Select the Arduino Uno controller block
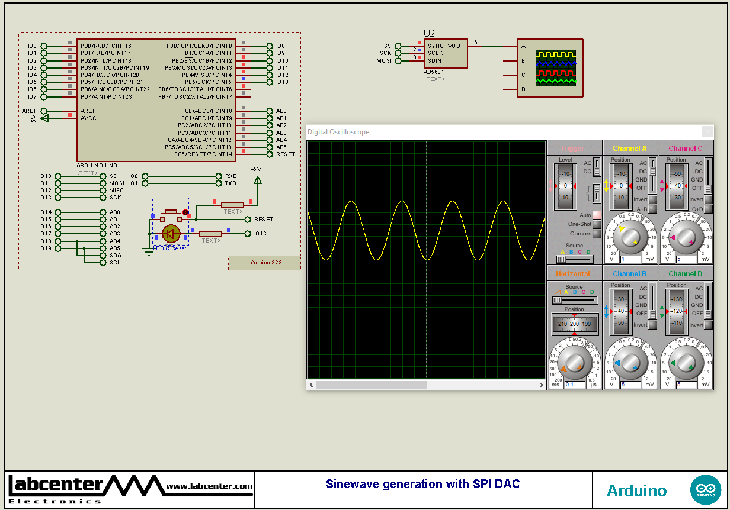730x510 pixels. tap(157, 101)
